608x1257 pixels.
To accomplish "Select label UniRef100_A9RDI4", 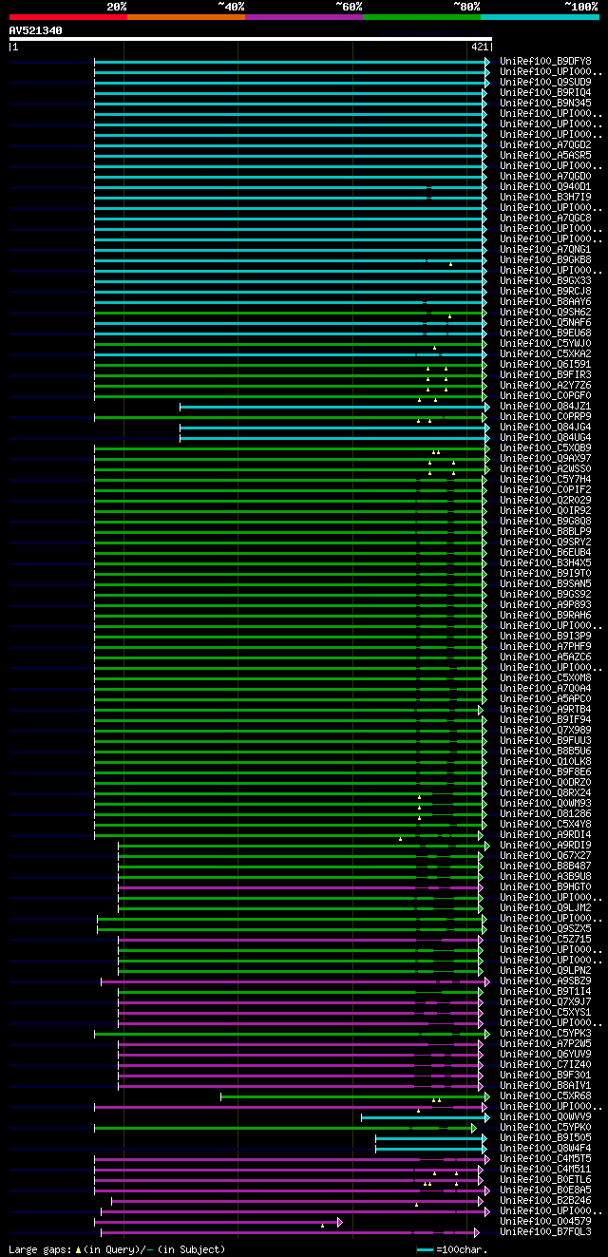I will [545, 835].
